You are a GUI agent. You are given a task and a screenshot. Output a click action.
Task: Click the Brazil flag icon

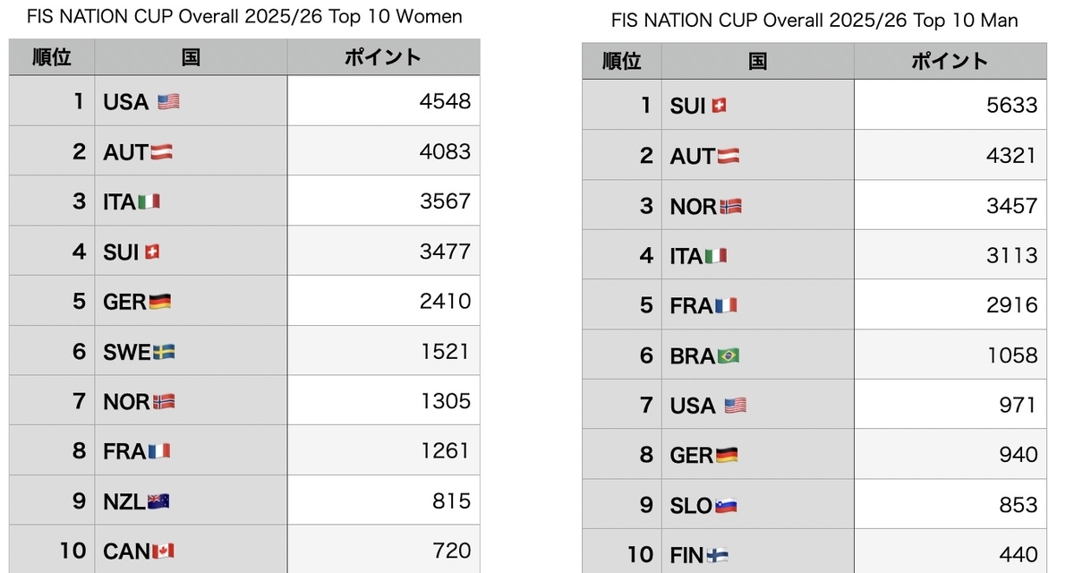click(x=729, y=356)
